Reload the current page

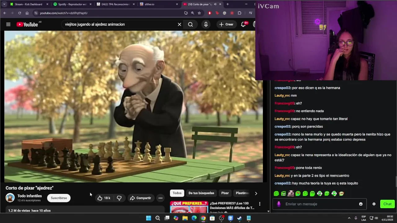click(x=20, y=13)
